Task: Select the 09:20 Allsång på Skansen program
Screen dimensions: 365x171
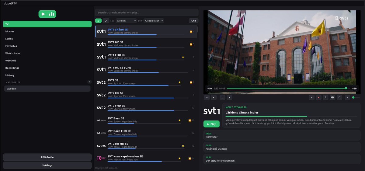Action: [x=282, y=147]
